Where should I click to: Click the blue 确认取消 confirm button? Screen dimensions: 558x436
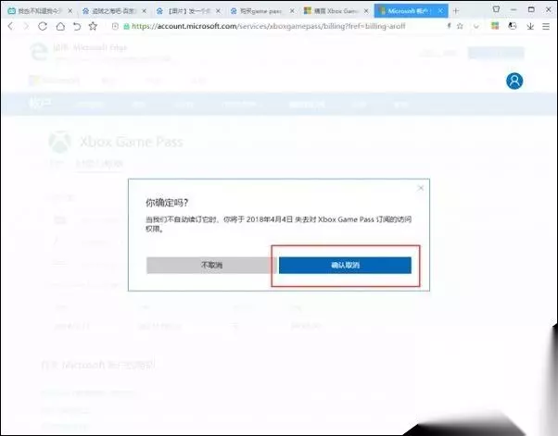tap(345, 265)
